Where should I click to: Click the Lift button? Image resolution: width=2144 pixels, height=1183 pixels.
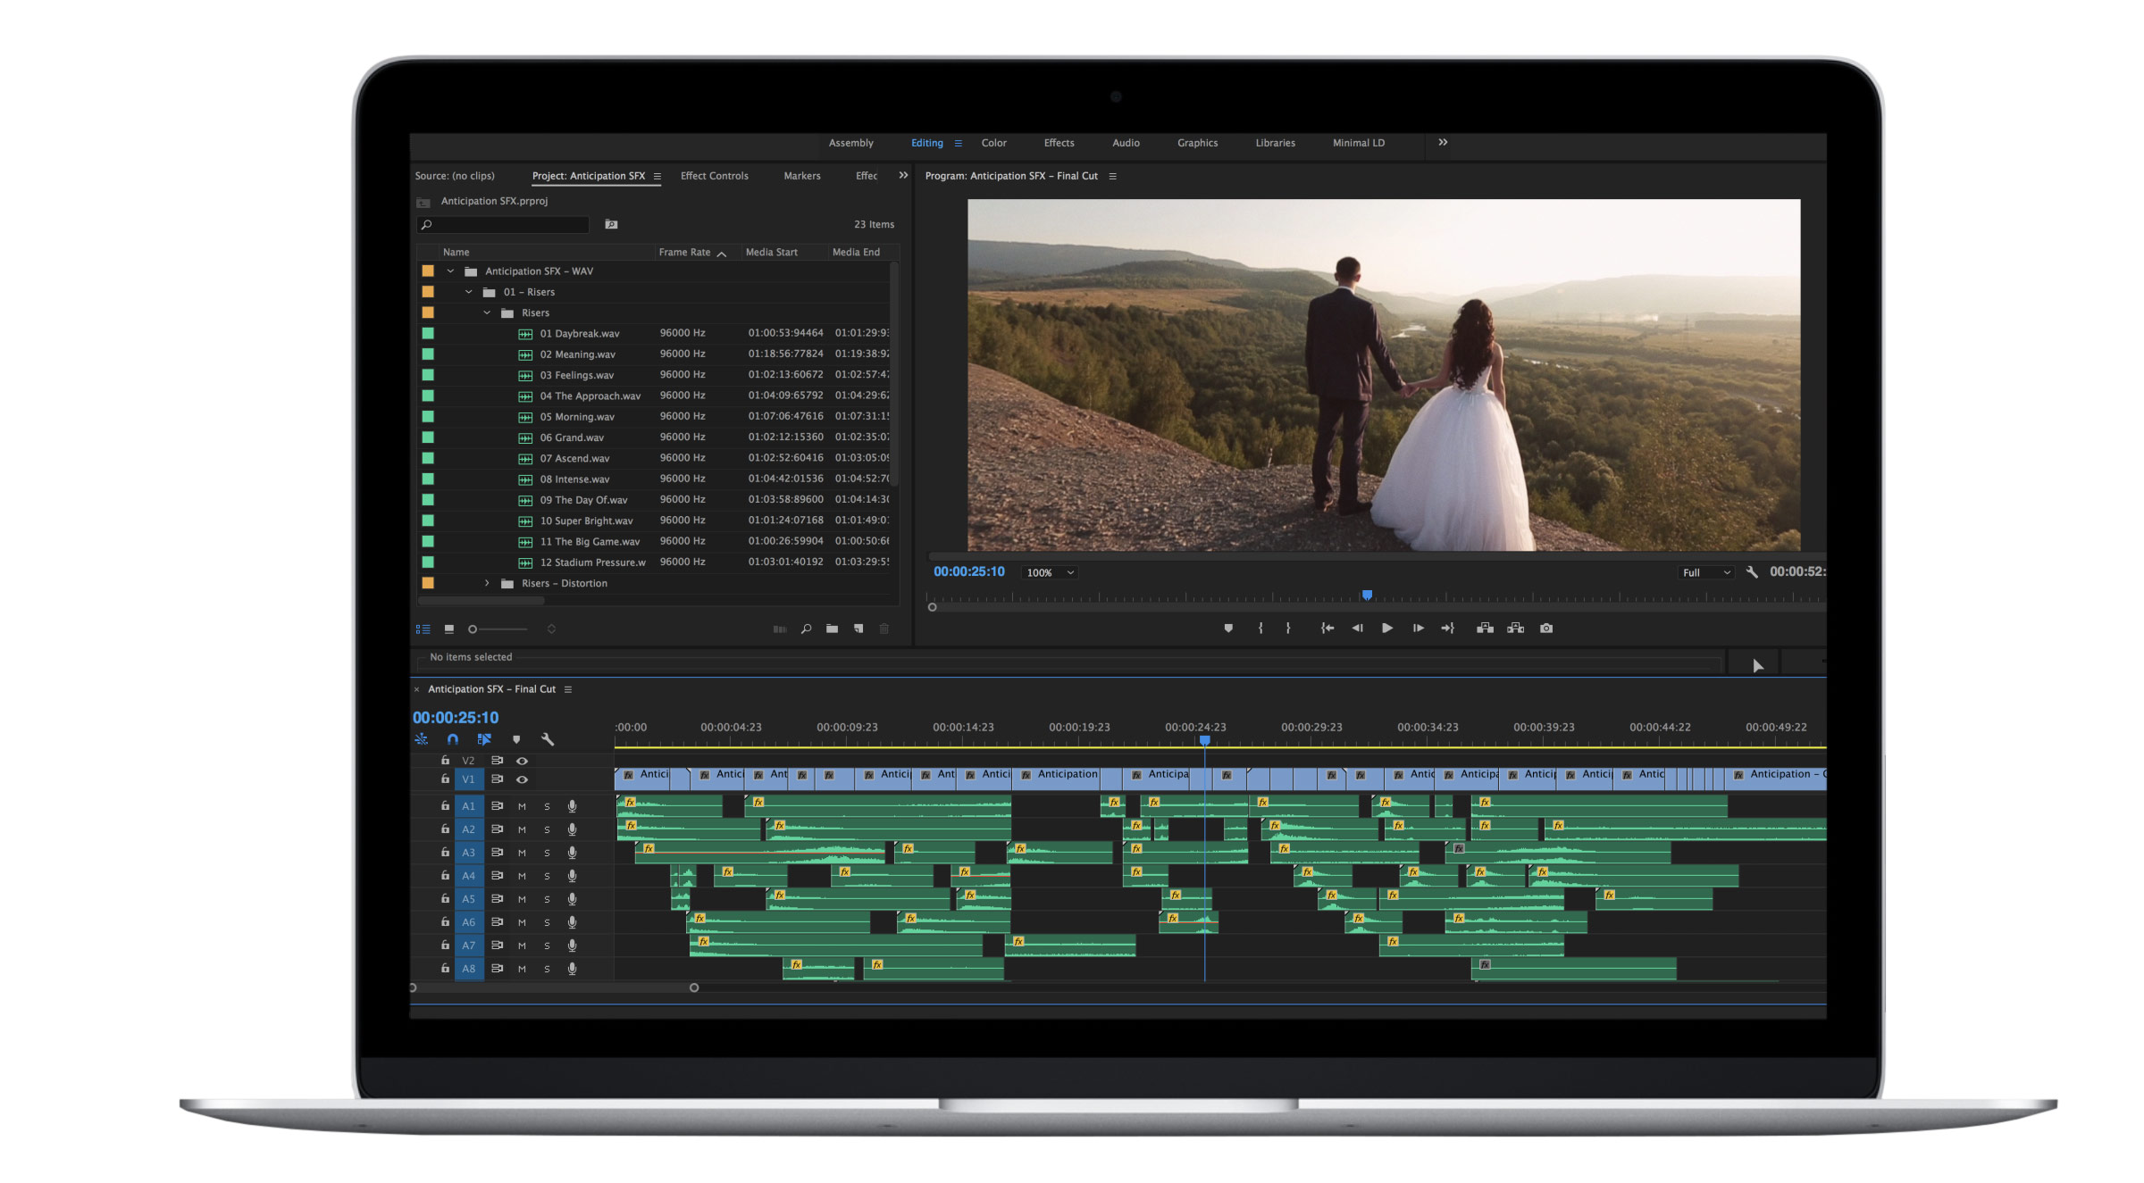coord(1485,629)
